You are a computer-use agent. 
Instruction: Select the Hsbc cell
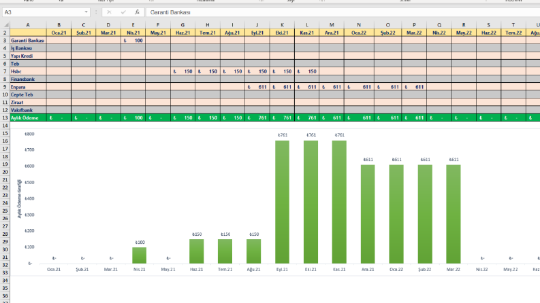click(28, 71)
